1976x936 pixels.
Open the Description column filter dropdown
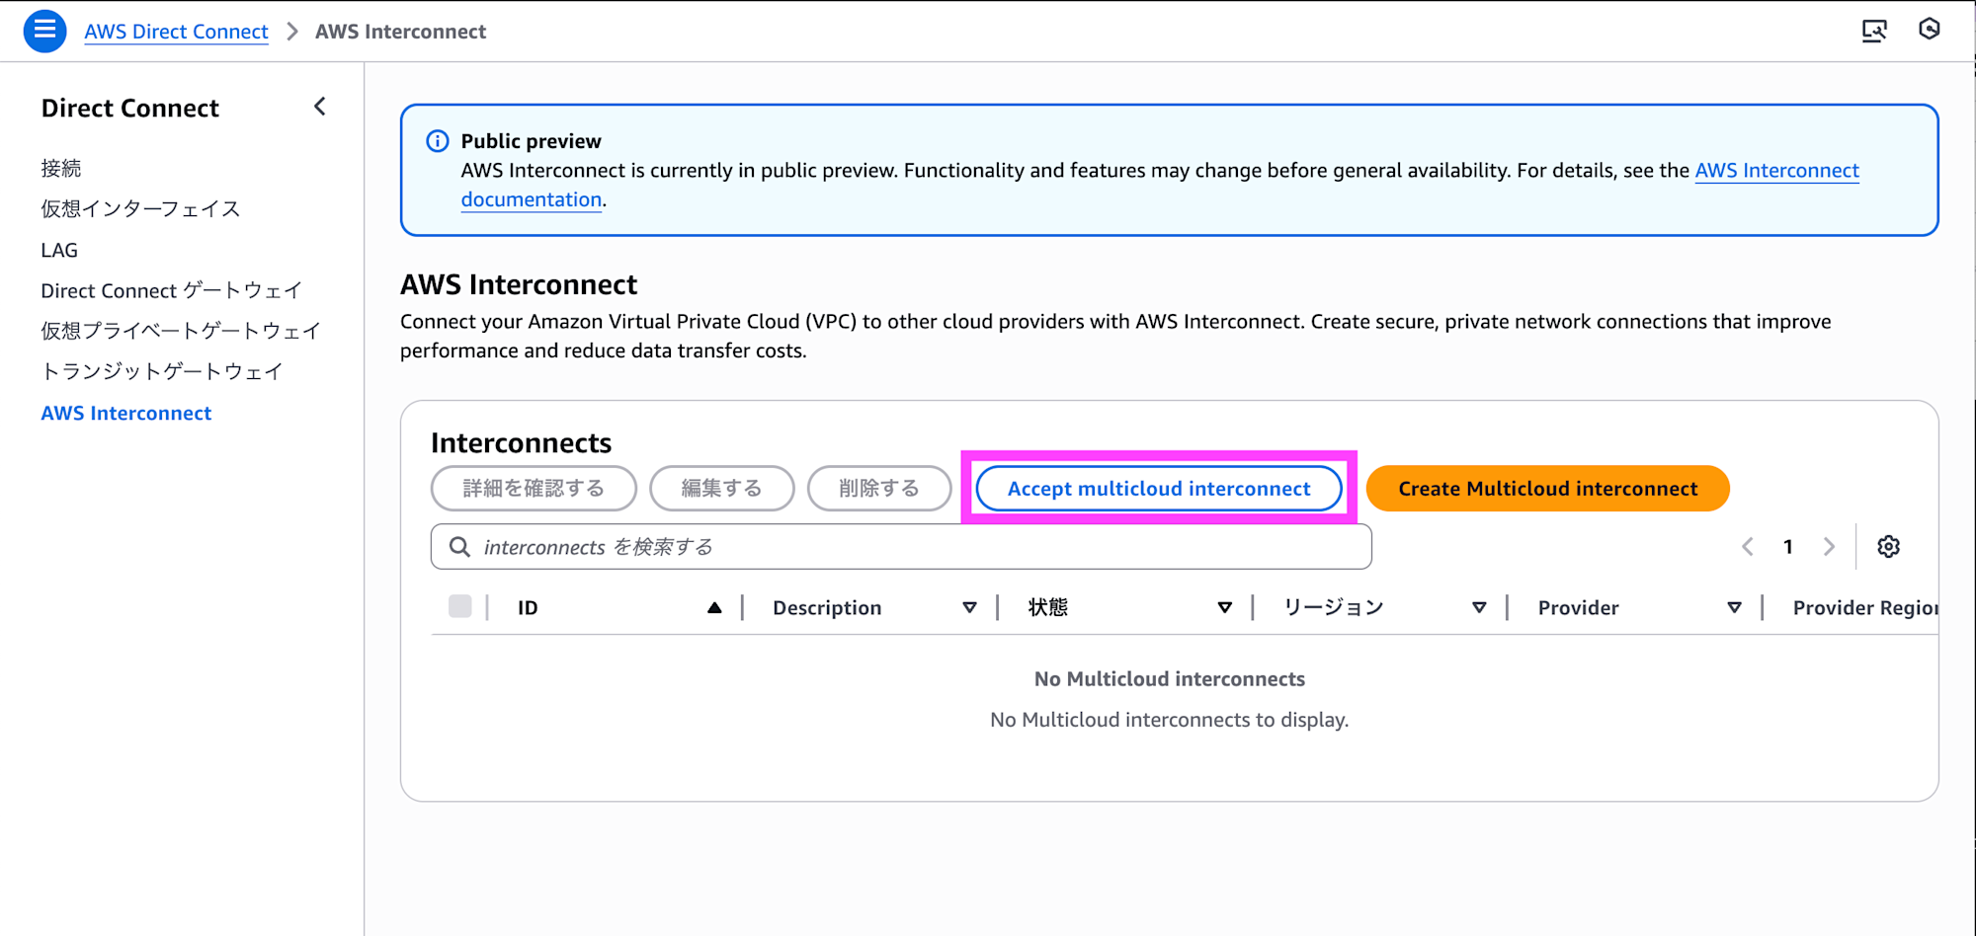click(969, 608)
